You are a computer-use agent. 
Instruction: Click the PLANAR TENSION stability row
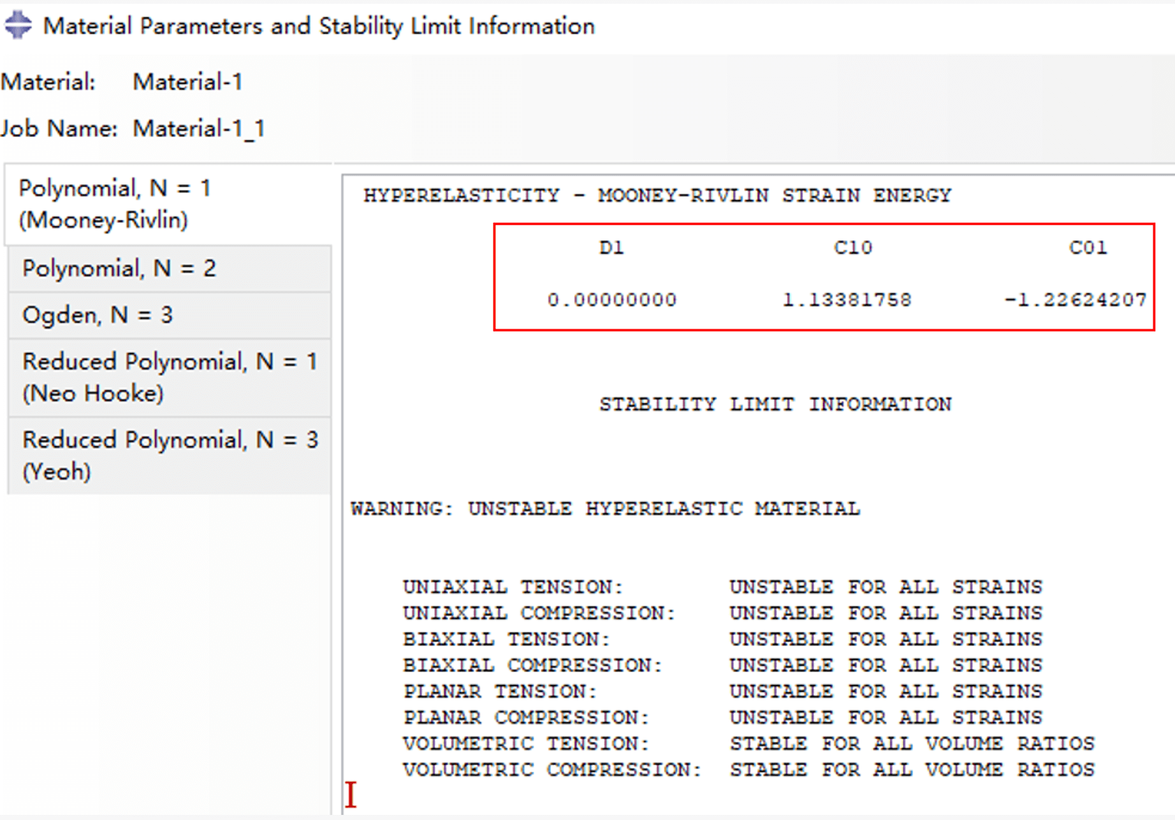point(722,691)
